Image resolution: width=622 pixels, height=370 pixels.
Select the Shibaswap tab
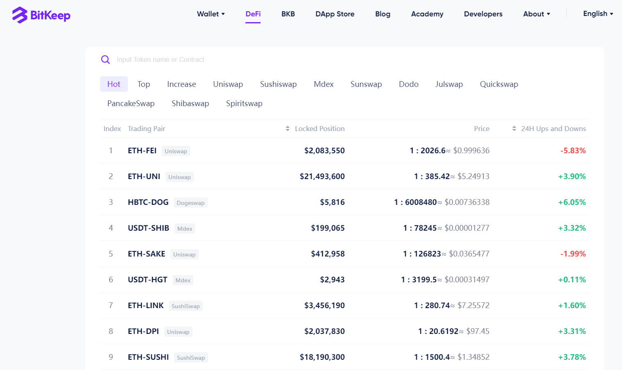(190, 103)
